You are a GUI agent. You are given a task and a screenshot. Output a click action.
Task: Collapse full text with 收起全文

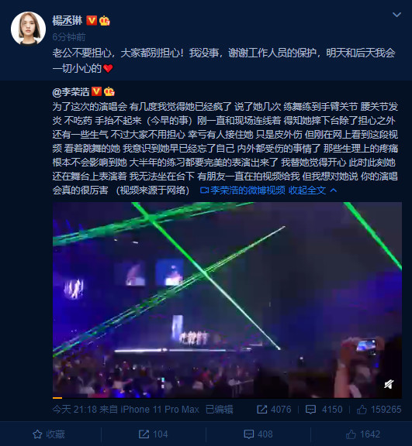[x=313, y=190]
